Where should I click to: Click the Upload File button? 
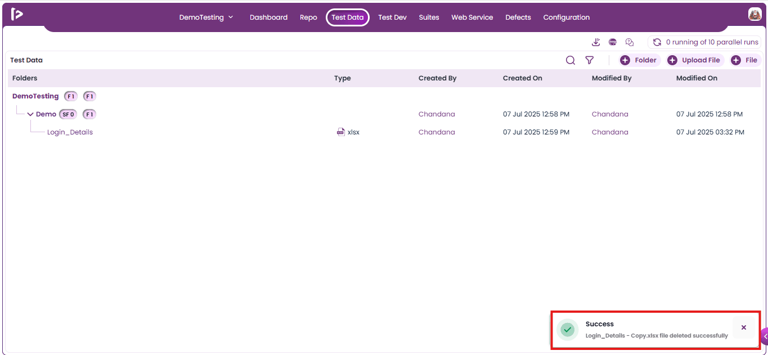[x=694, y=60]
